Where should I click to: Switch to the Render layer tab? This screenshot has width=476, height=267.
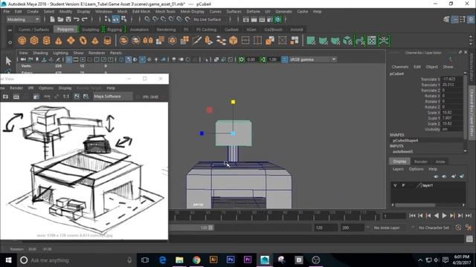click(421, 162)
